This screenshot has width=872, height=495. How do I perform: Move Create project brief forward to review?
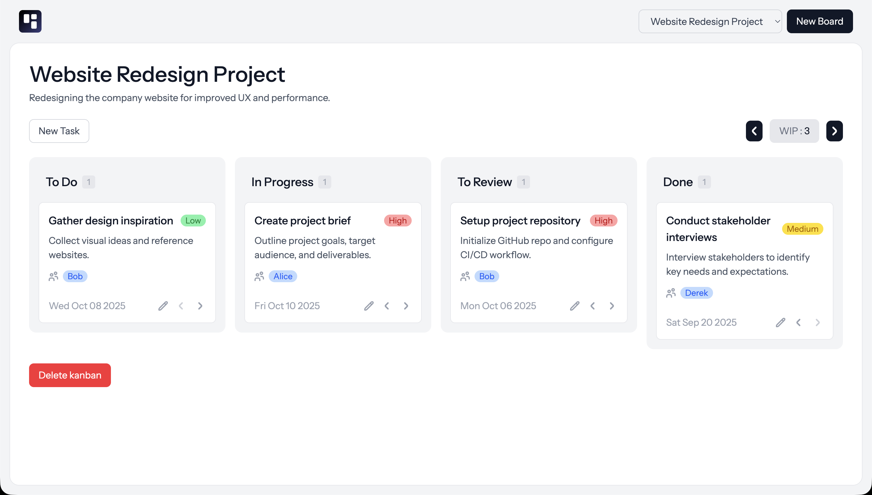coord(406,306)
